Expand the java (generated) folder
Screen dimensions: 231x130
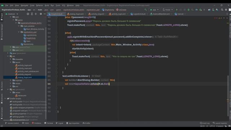[x=8, y=53]
